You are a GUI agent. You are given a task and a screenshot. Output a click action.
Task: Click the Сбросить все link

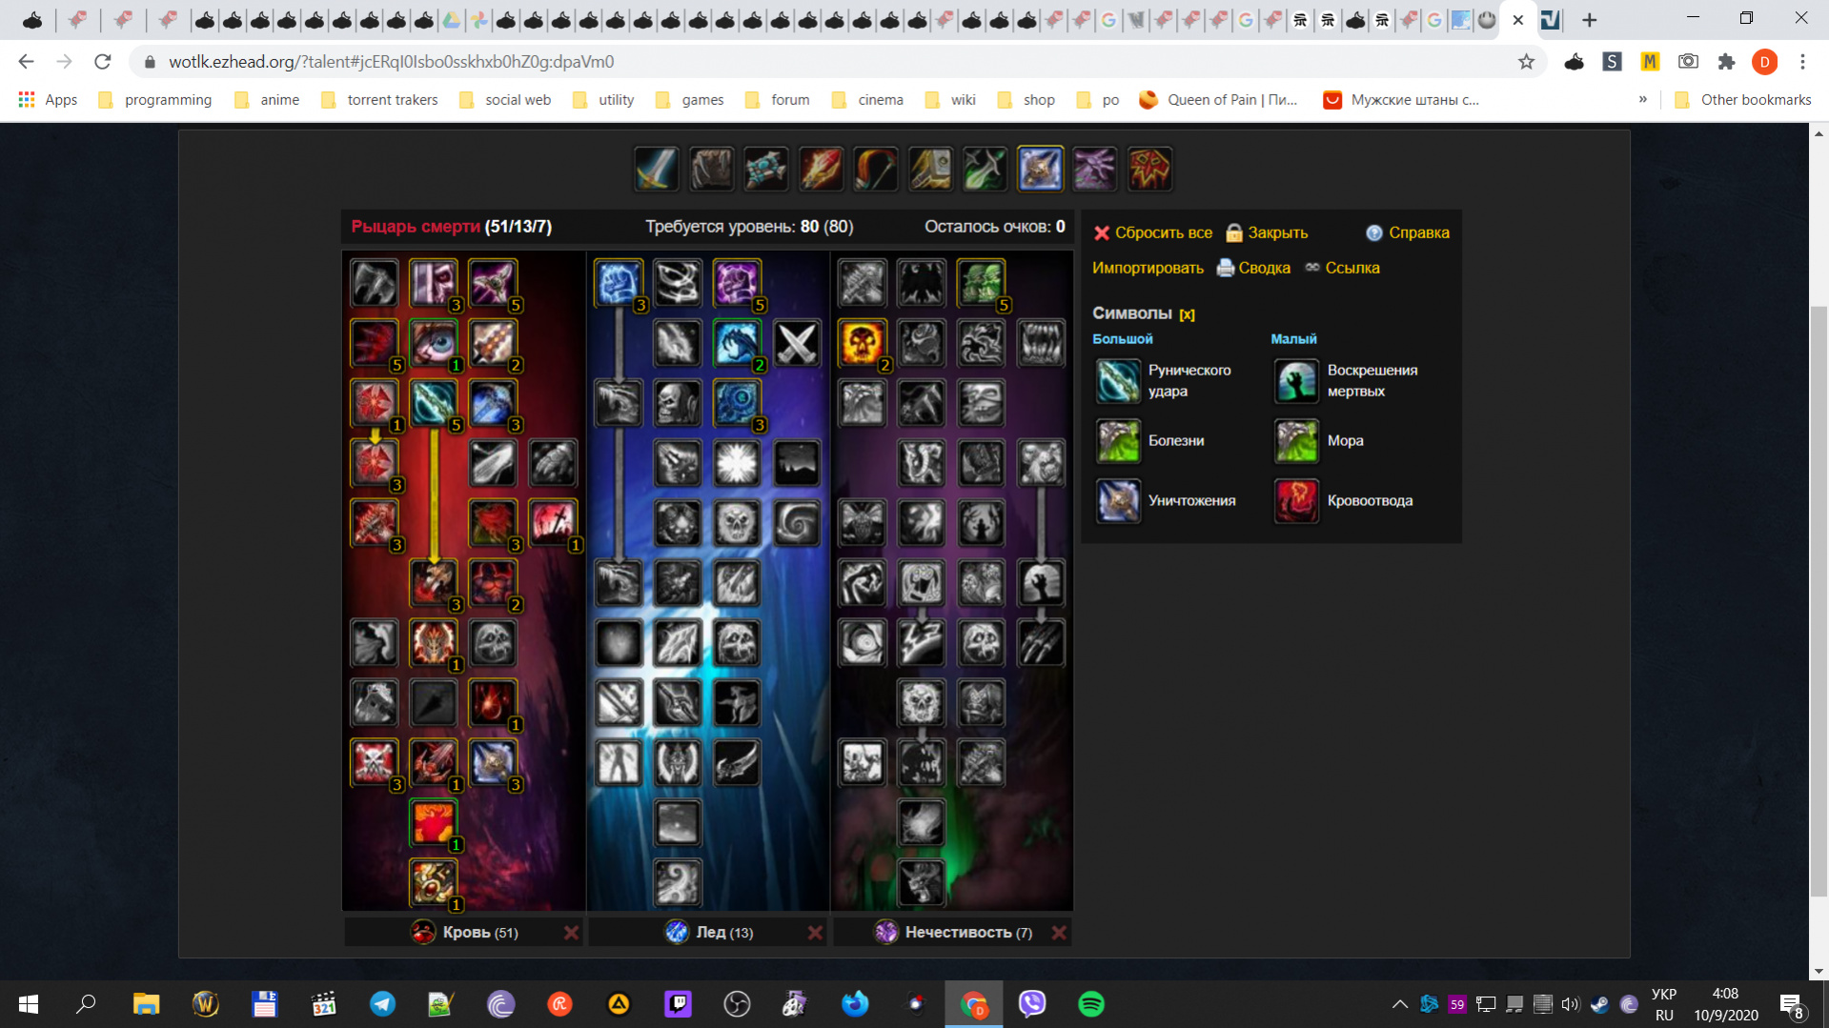(1152, 232)
